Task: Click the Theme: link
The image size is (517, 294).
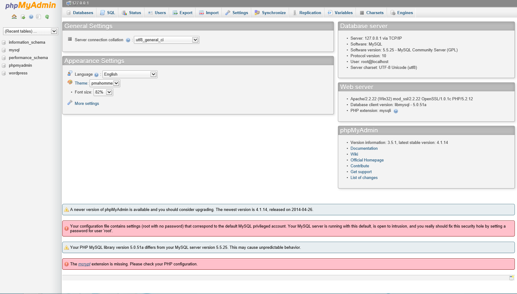Action: 82,83
